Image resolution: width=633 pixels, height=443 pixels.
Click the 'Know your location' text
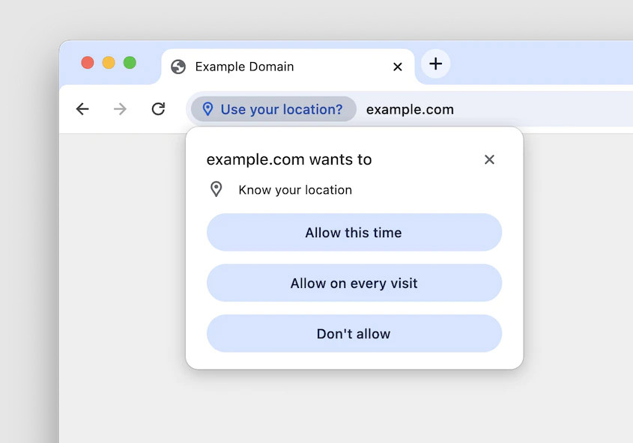(x=295, y=190)
